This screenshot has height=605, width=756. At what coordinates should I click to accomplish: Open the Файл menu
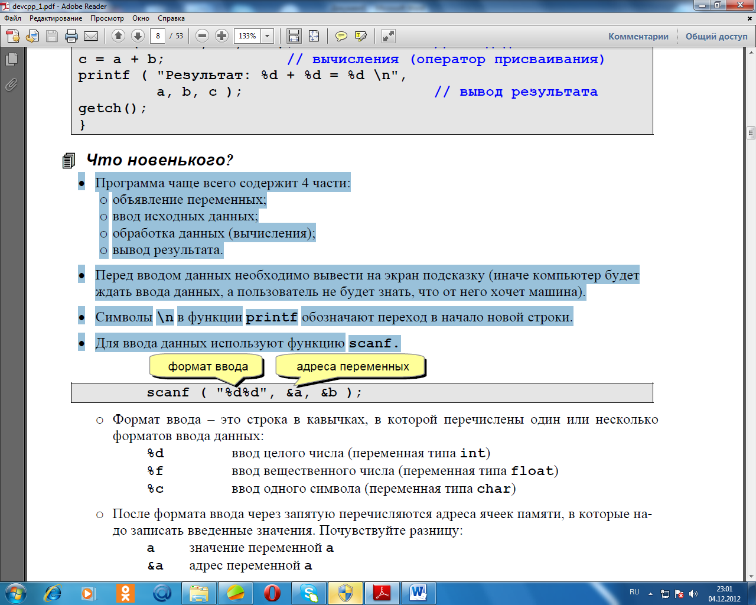(x=13, y=18)
